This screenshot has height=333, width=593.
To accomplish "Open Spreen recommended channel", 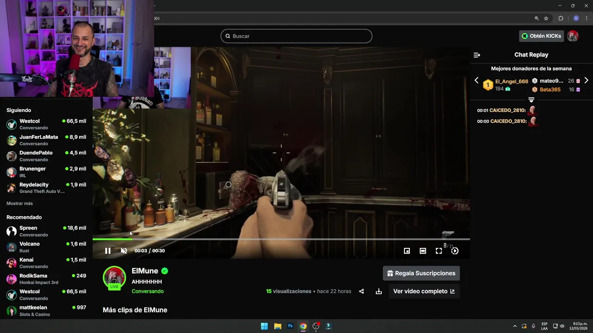I will 46,231.
